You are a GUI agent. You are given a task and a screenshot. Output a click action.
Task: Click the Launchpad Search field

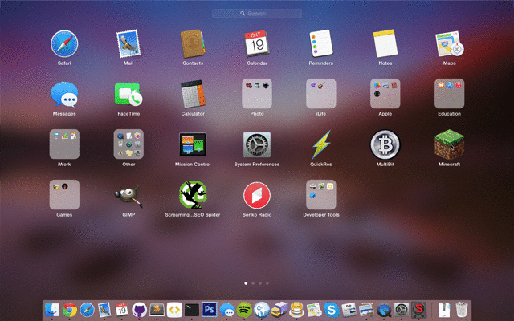pos(257,14)
